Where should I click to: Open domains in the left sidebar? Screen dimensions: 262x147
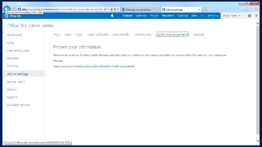[13, 58]
